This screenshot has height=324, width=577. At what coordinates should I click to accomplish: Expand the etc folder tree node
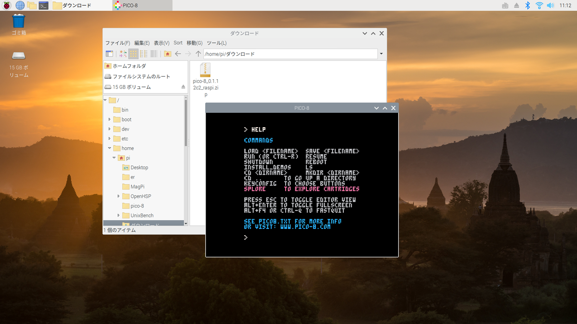tap(110, 139)
